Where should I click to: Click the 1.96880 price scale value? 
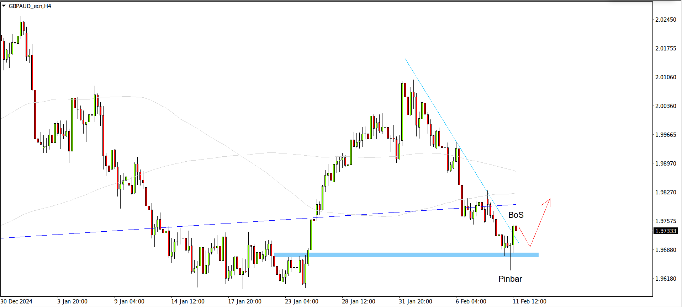[666, 250]
